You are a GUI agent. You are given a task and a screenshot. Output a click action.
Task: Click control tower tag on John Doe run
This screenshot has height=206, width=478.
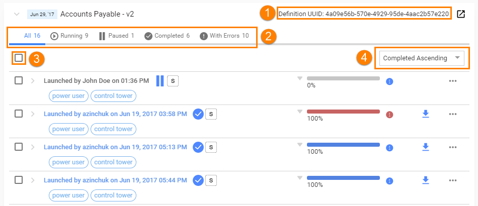(113, 96)
